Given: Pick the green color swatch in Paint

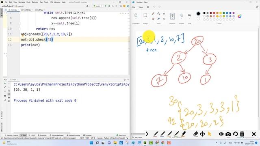Looking at the screenshot, I should (224, 13).
